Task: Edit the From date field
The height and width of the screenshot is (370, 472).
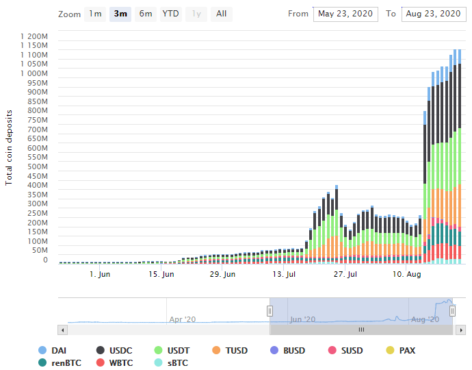Action: coord(345,14)
